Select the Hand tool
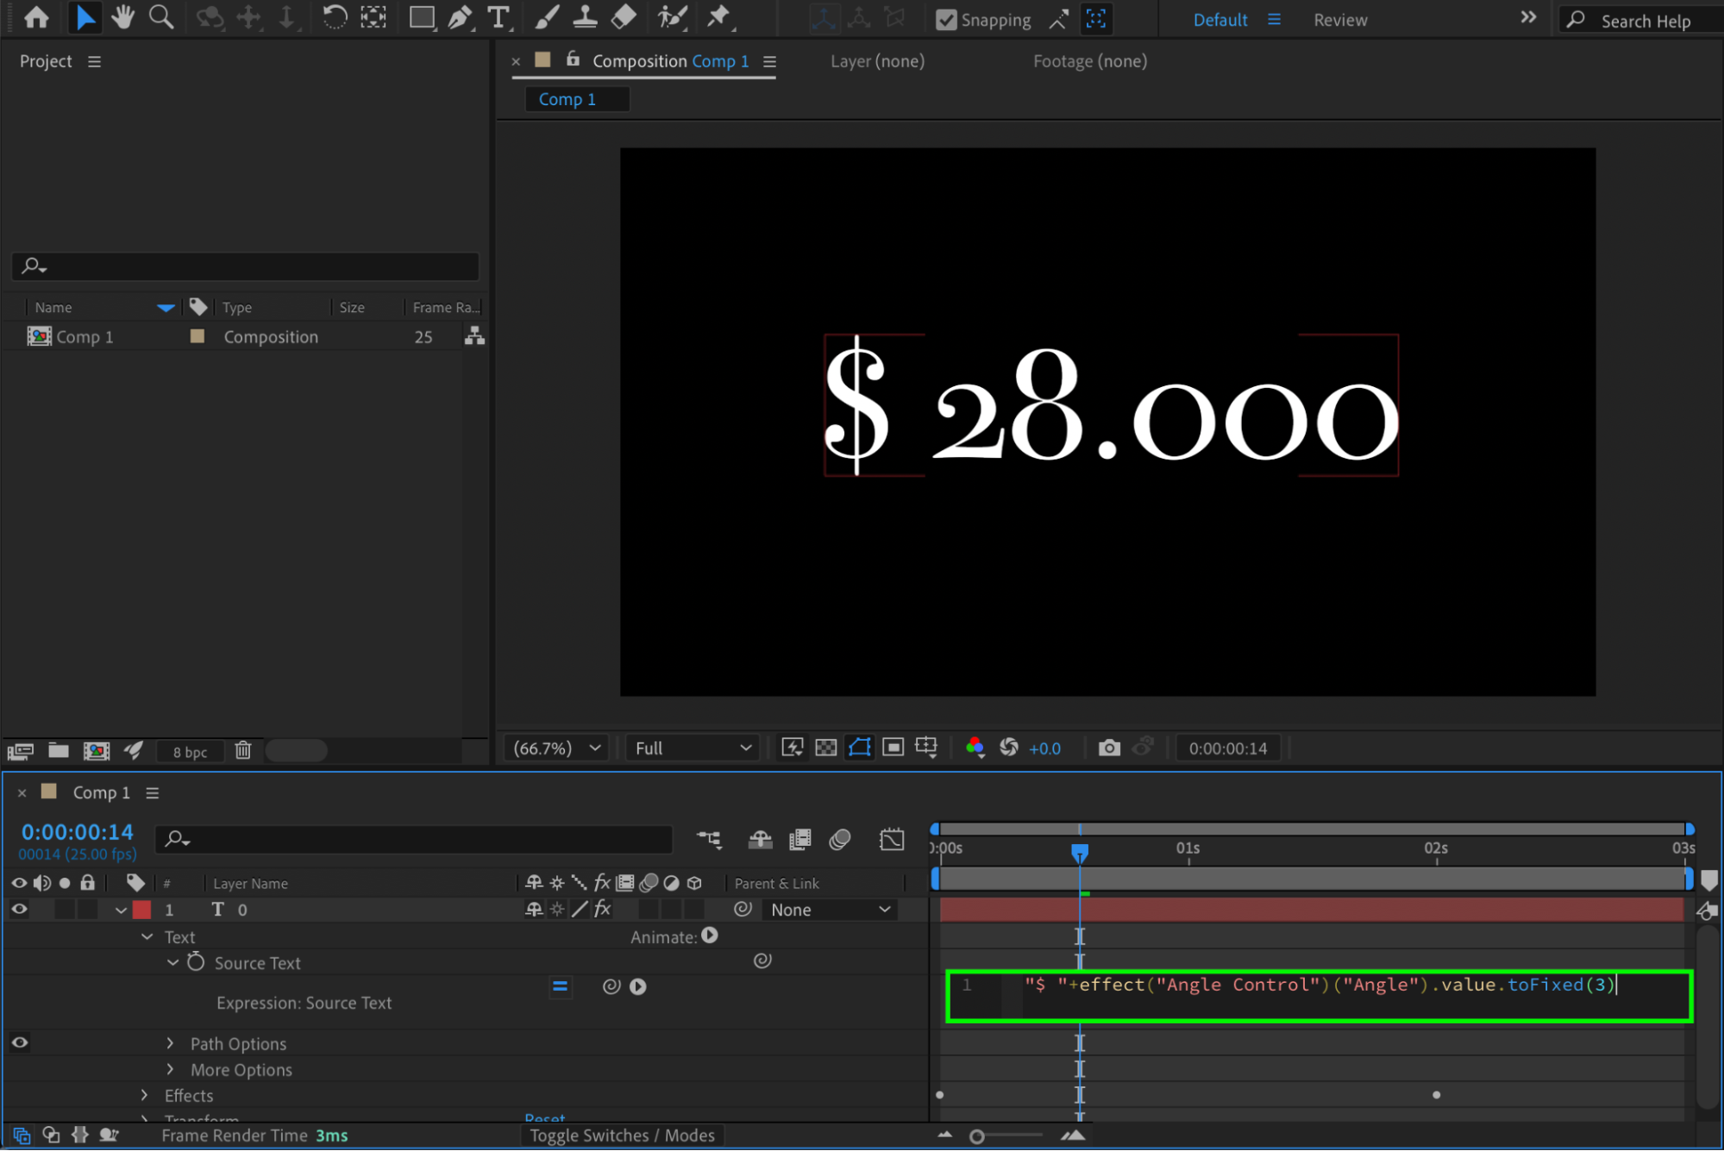Screen dimensions: 1724x1151 point(122,17)
